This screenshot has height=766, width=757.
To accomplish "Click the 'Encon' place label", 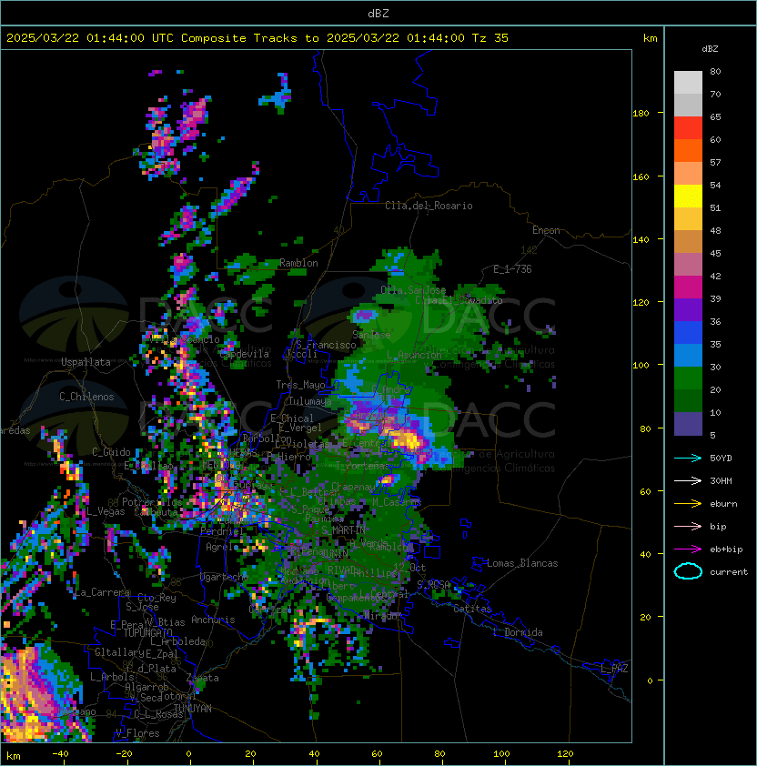I will pos(546,230).
